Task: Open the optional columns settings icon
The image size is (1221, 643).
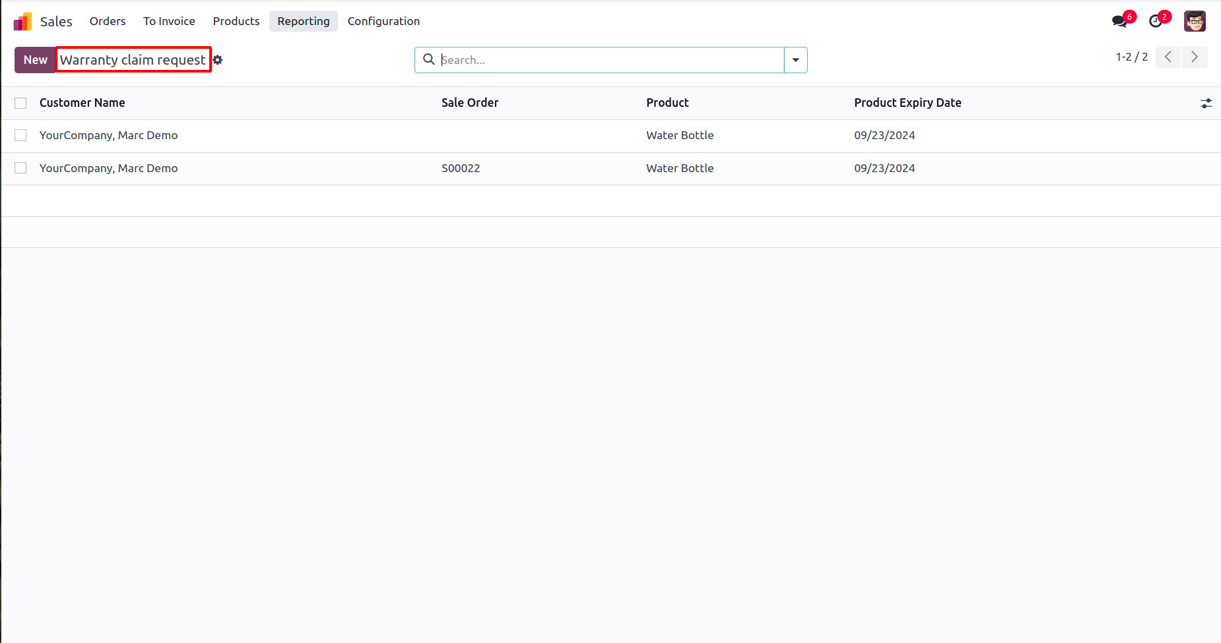Action: point(1206,104)
